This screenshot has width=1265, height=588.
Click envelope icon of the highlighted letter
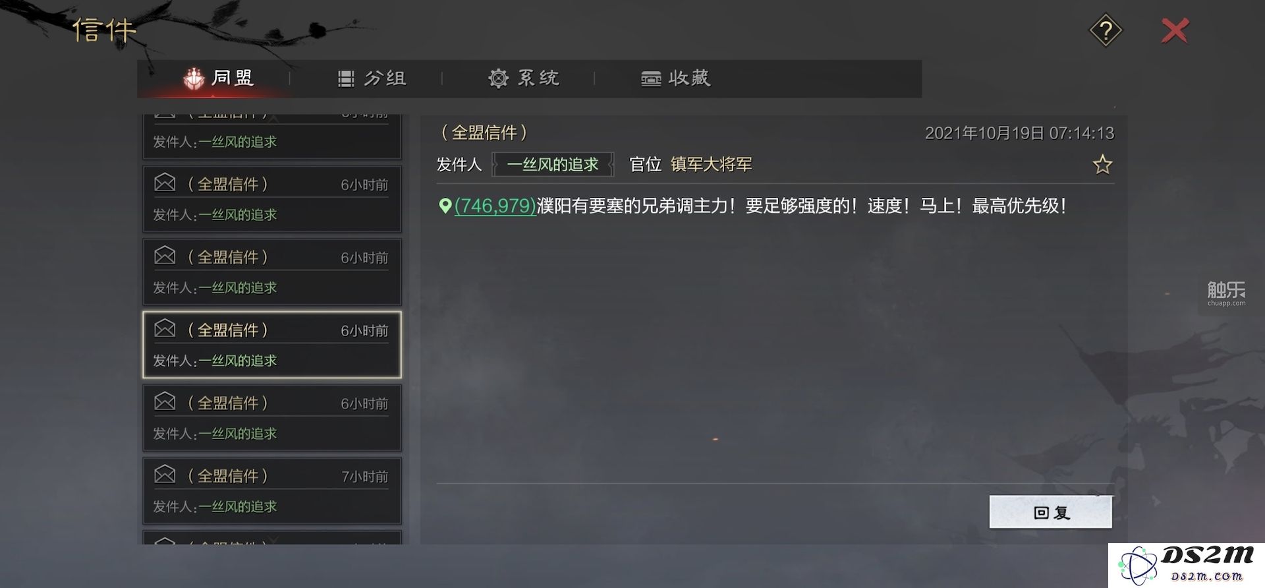tap(165, 328)
